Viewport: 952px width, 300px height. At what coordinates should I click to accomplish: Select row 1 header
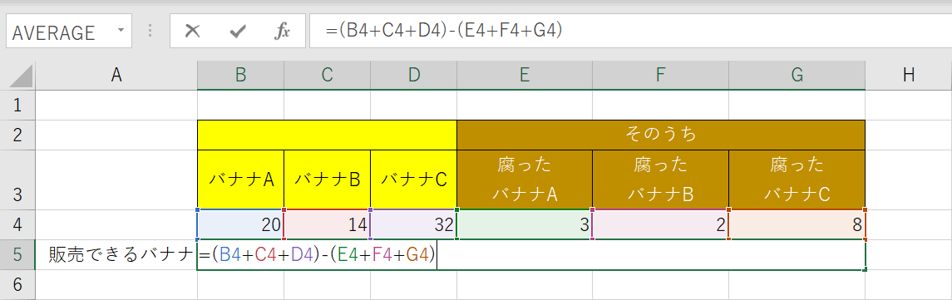pyautogui.click(x=17, y=105)
